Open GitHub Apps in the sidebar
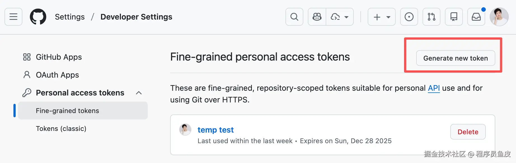516x163 pixels. point(59,57)
